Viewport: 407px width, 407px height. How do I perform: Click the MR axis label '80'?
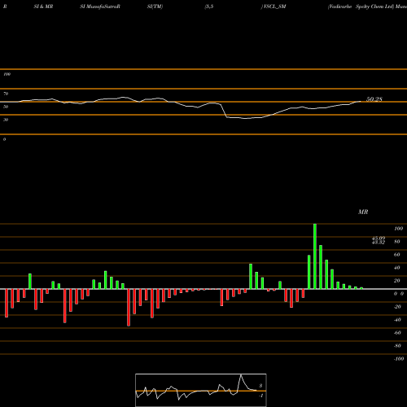(x=397, y=242)
